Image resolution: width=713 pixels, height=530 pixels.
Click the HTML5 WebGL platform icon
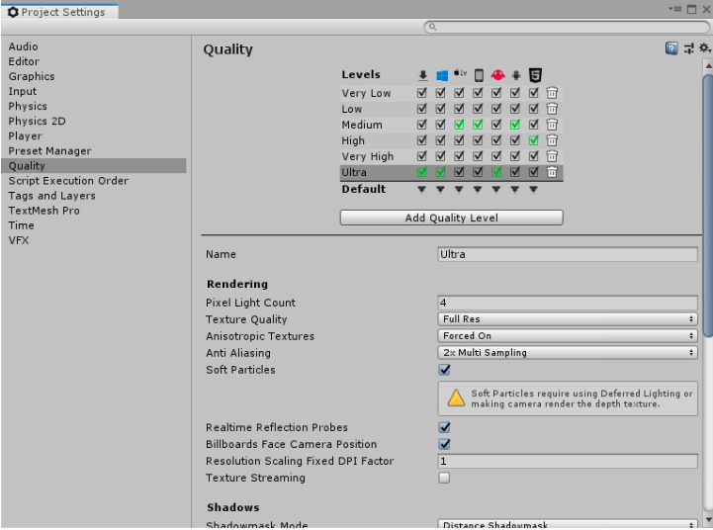coord(534,75)
